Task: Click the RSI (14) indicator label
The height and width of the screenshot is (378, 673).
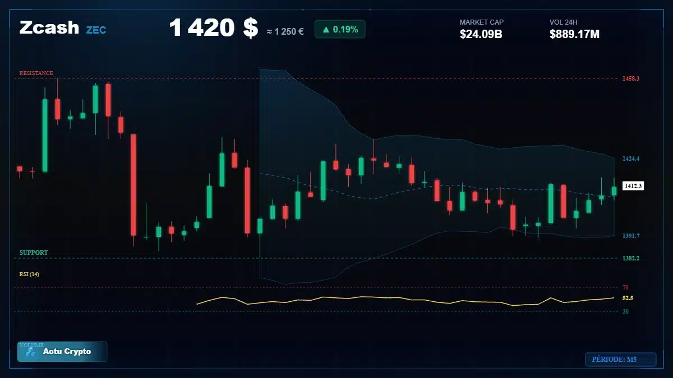Action: pyautogui.click(x=29, y=274)
